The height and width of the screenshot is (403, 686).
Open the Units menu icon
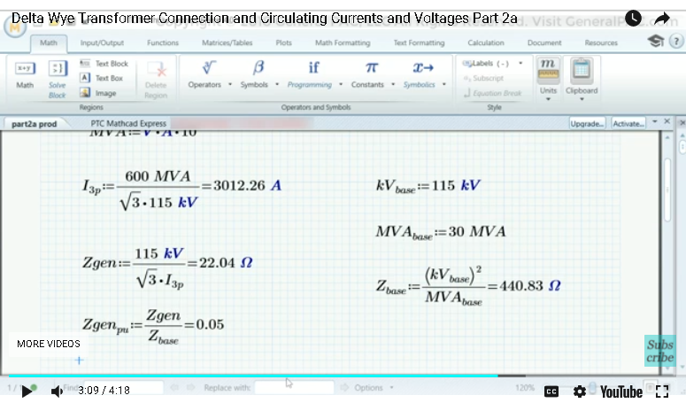pos(548,70)
